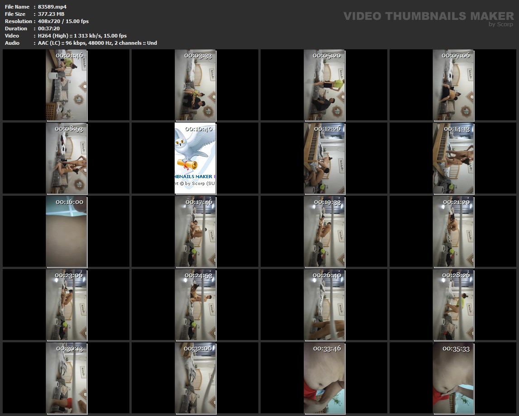Select the frame at 00:03:33
This screenshot has width=519, height=416.
195,85
